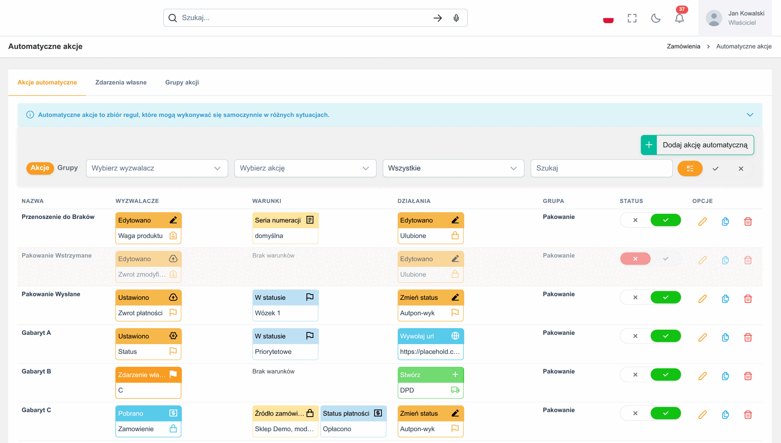Click the Wywołaj url action card
Image resolution: width=781 pixels, height=443 pixels.
pos(431,344)
